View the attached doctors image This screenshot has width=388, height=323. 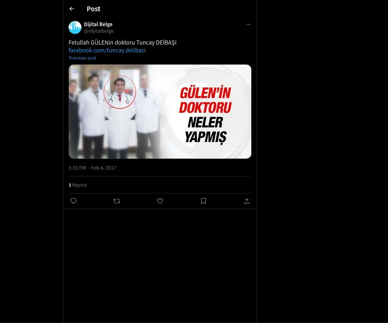(160, 111)
